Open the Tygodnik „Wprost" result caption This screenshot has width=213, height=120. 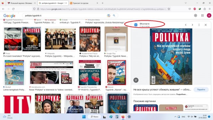tap(116, 90)
